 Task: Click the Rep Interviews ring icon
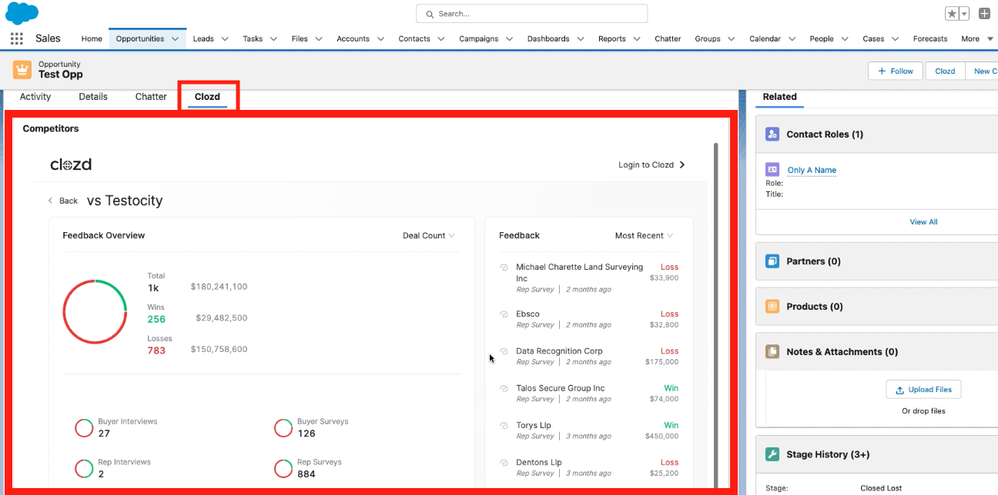click(84, 468)
